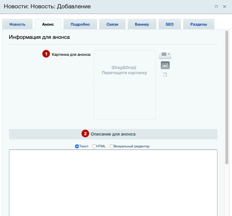
Task: Click the Информация для анонса heading
Action: (x=39, y=37)
